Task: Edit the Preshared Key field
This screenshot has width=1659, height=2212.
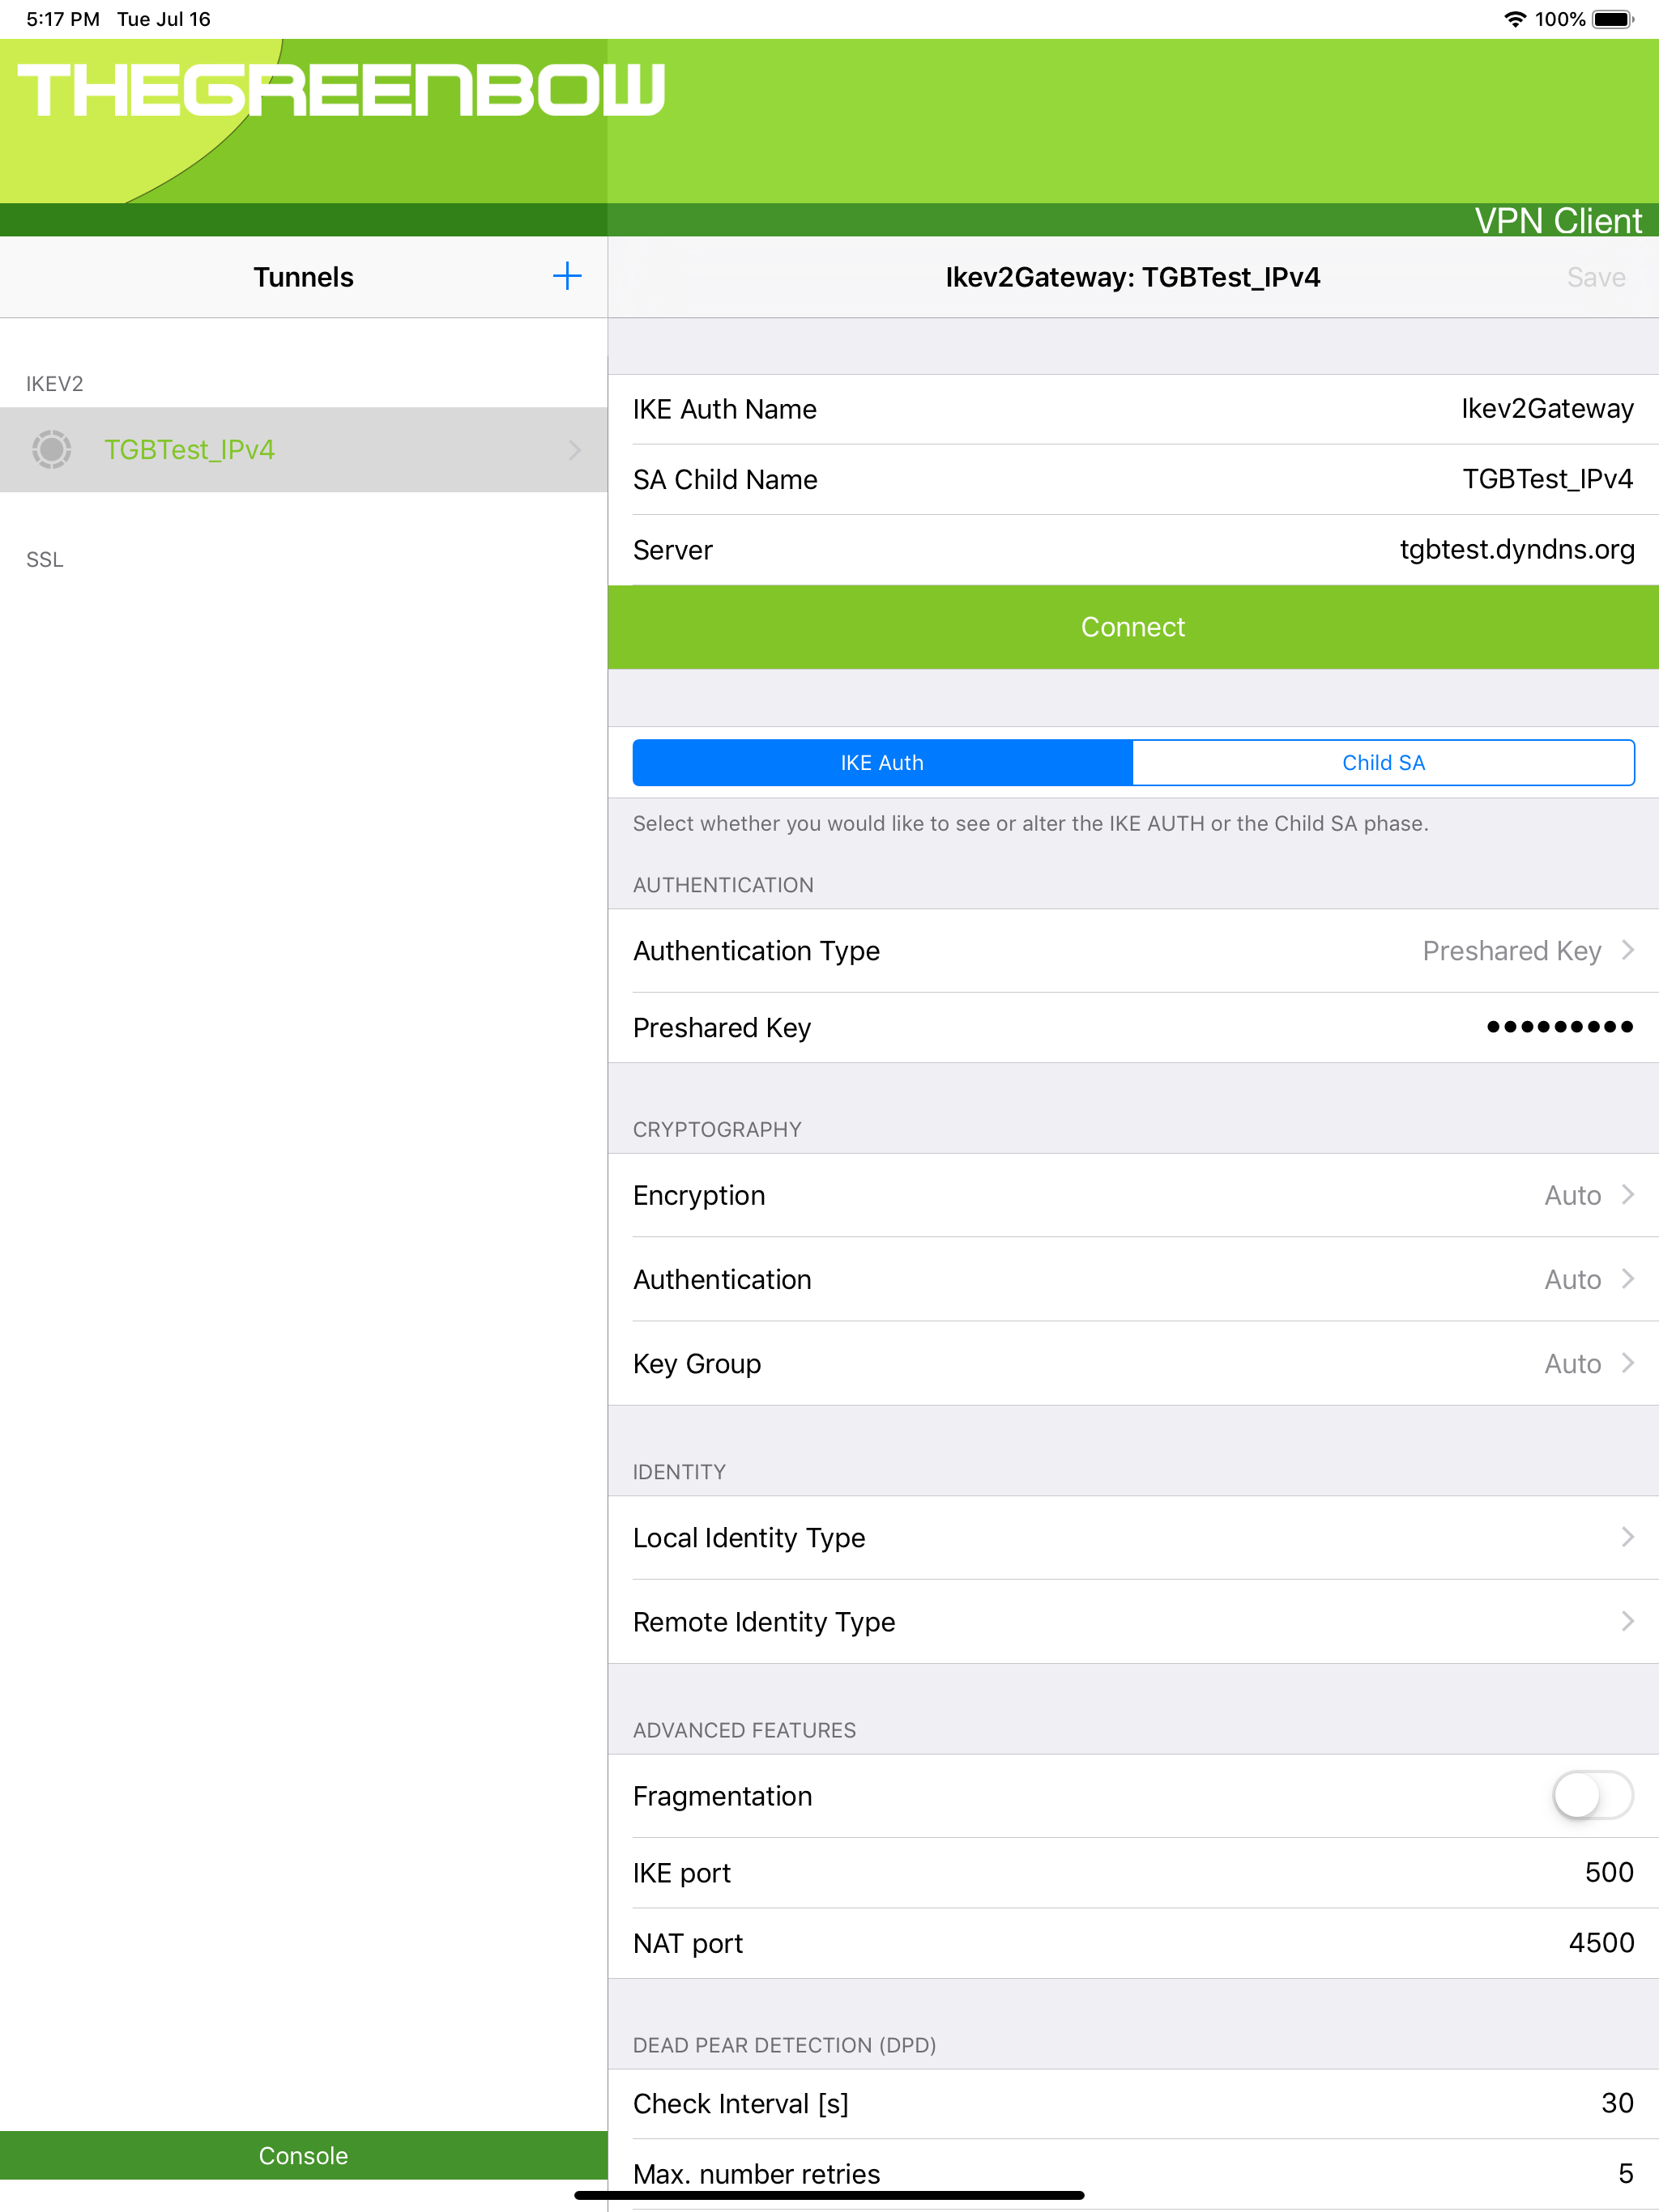Action: [1132, 1027]
